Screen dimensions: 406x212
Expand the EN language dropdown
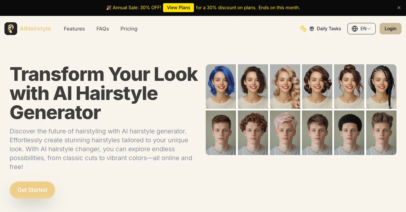364,28
